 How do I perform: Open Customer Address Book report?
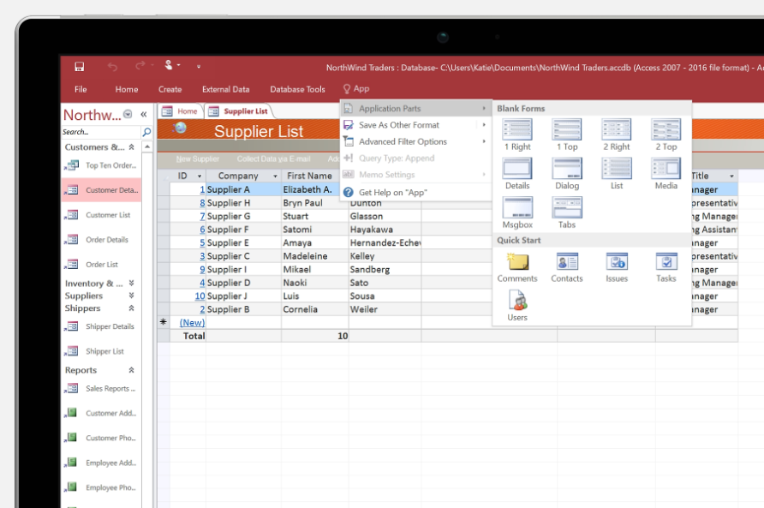pyautogui.click(x=101, y=414)
